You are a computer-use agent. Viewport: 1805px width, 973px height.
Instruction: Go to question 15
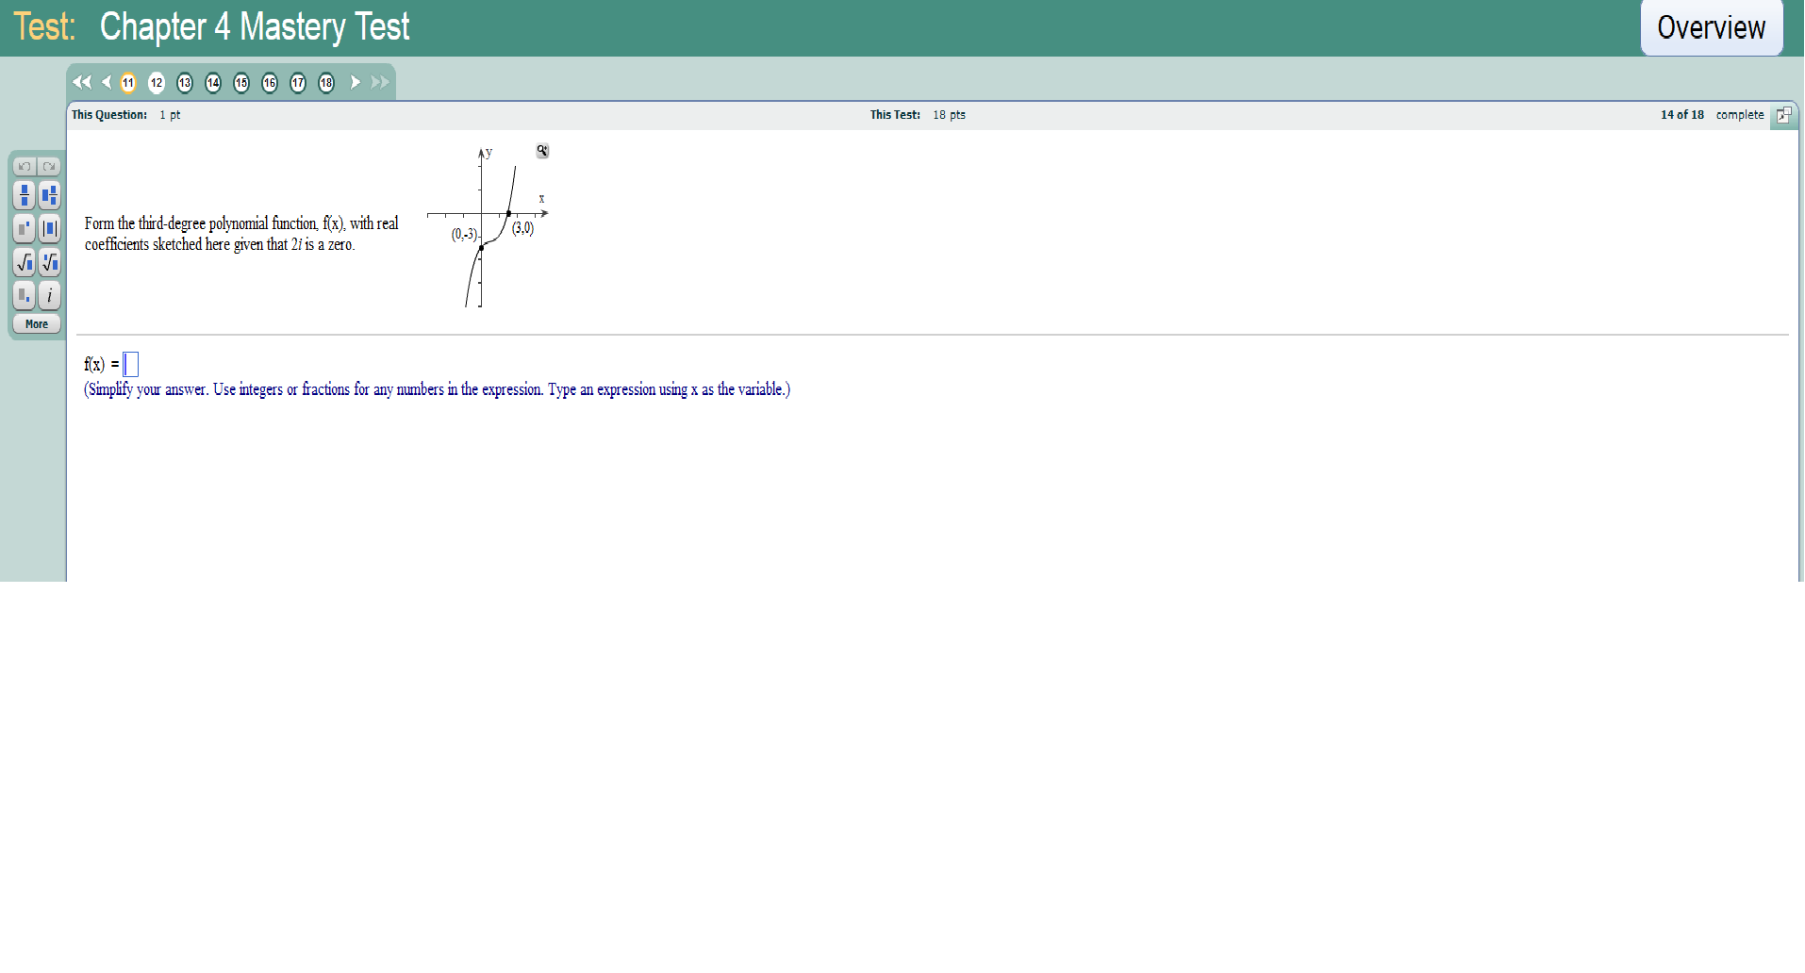coord(241,83)
